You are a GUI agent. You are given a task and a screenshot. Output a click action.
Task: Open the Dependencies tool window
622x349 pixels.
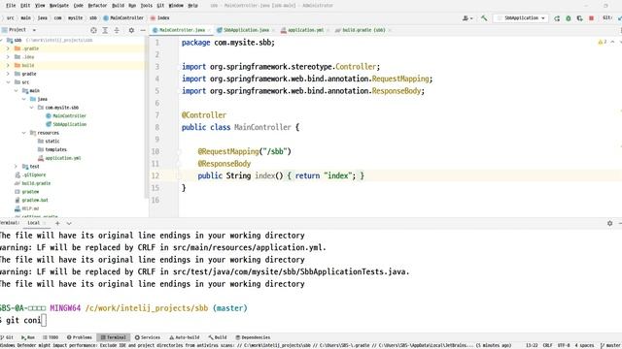253,337
